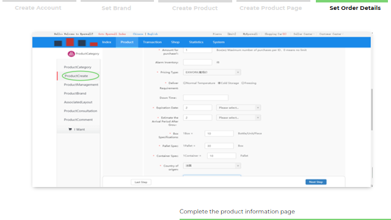The height and width of the screenshot is (220, 391).
Task: Open ProductBrand in sidebar
Action: tap(75, 94)
